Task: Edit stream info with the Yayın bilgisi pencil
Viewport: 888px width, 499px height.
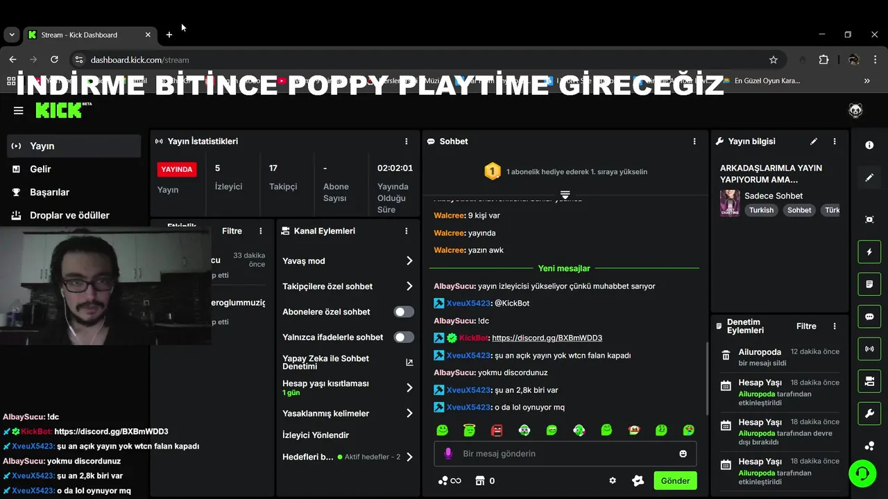Action: [814, 141]
